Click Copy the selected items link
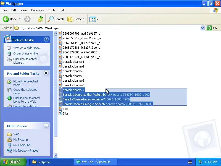The image size is (221, 166). coord(25,92)
